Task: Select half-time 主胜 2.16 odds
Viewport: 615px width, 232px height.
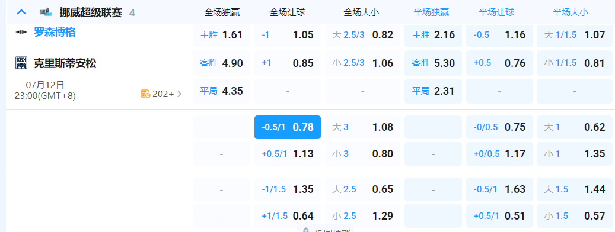Action: pos(434,35)
